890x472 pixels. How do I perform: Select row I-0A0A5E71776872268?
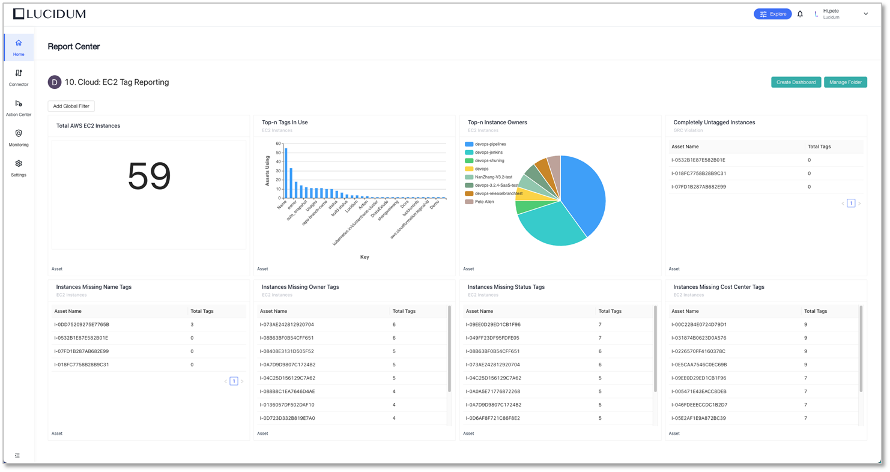tap(559, 392)
